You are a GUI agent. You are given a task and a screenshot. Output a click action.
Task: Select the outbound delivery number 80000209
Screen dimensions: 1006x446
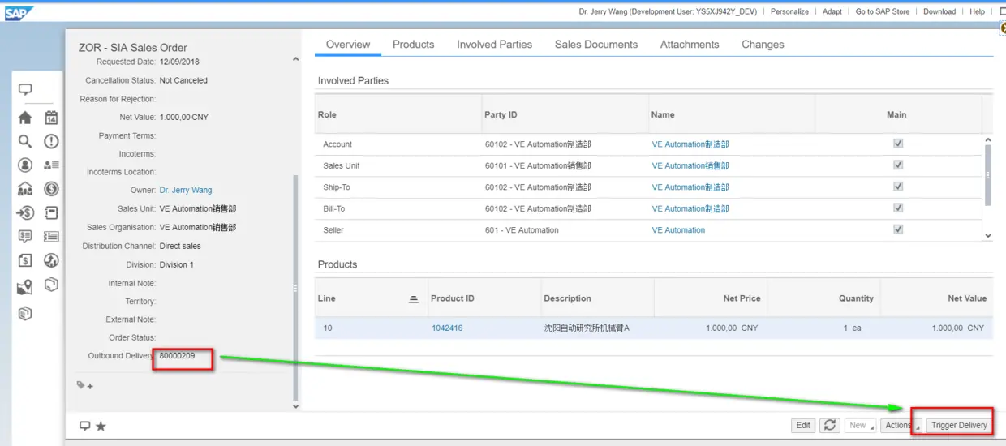pyautogui.click(x=177, y=356)
